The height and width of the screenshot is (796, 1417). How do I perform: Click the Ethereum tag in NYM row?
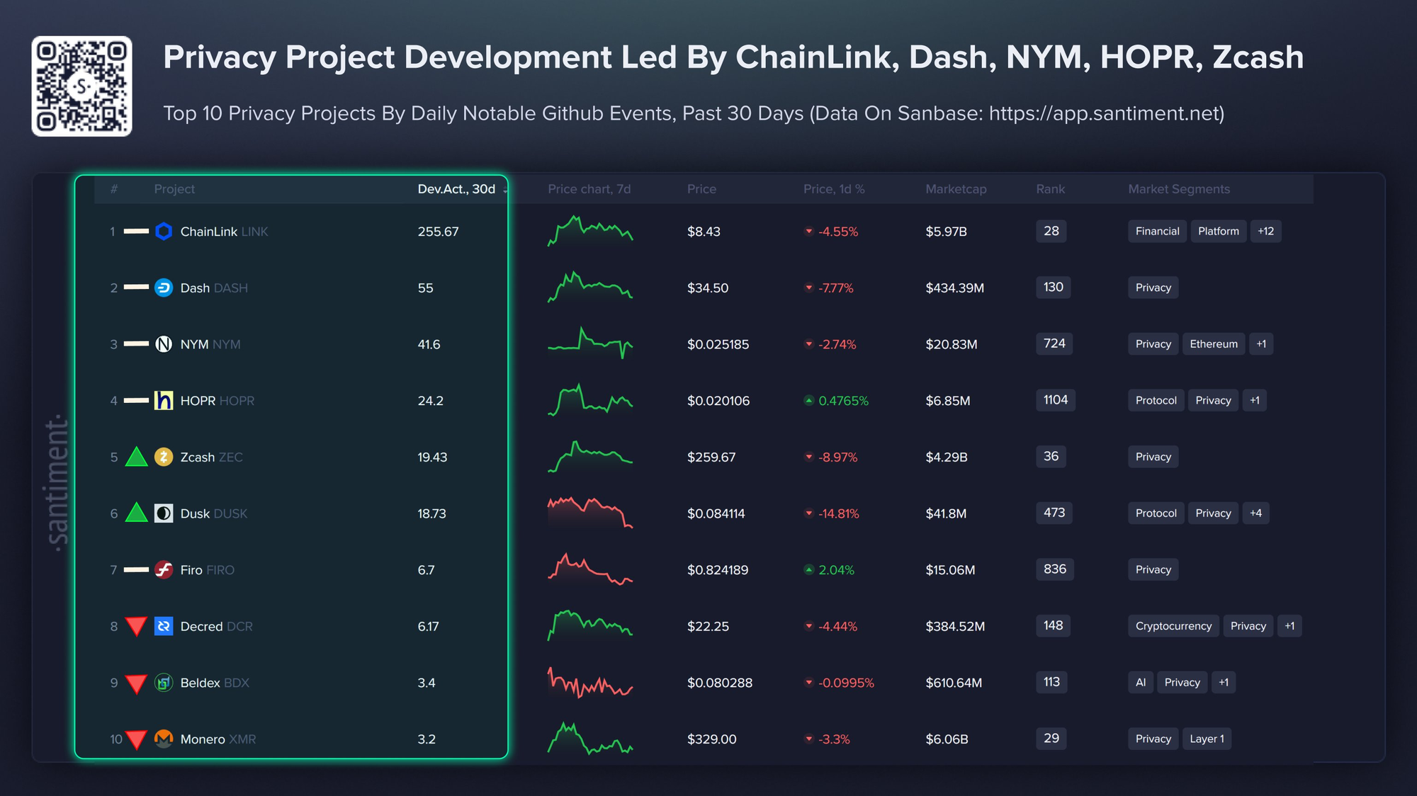[1213, 344]
